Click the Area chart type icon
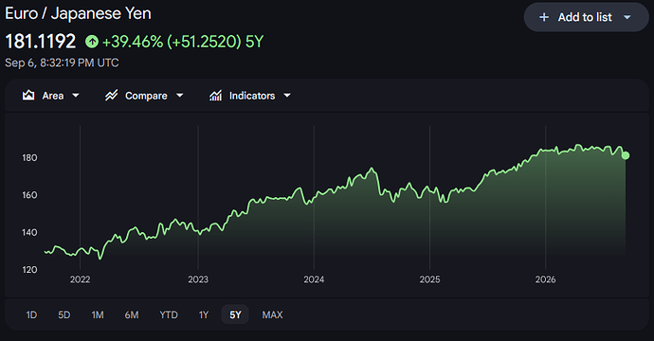 28,96
